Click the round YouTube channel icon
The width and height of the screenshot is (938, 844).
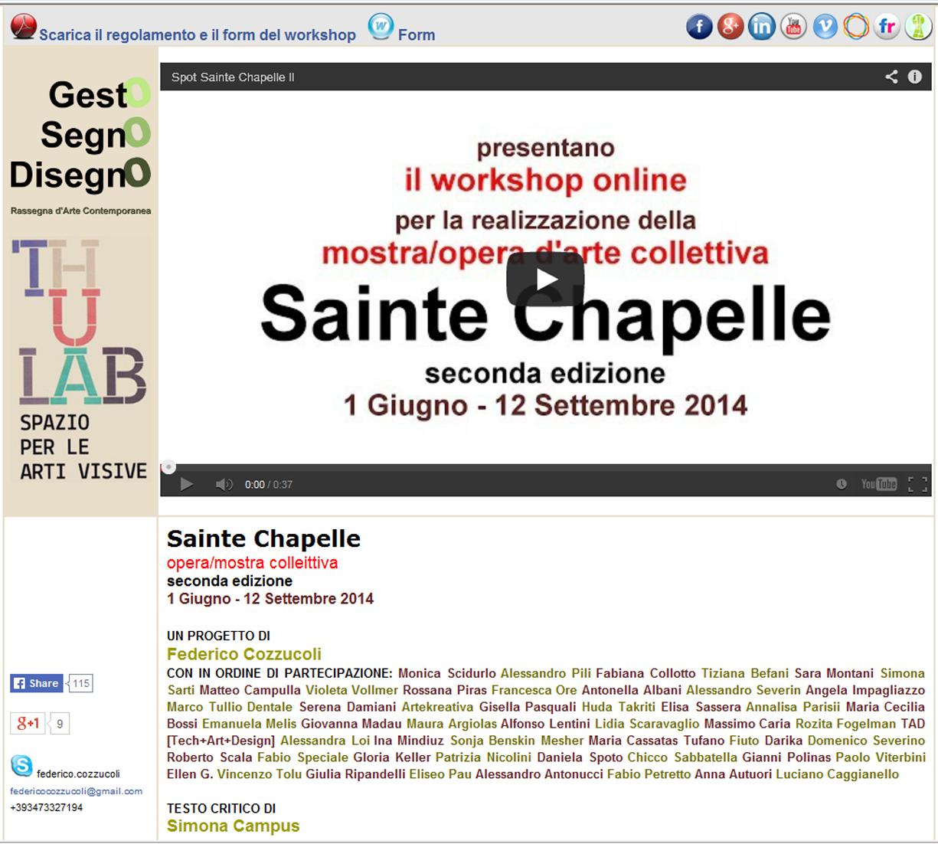pos(793,27)
